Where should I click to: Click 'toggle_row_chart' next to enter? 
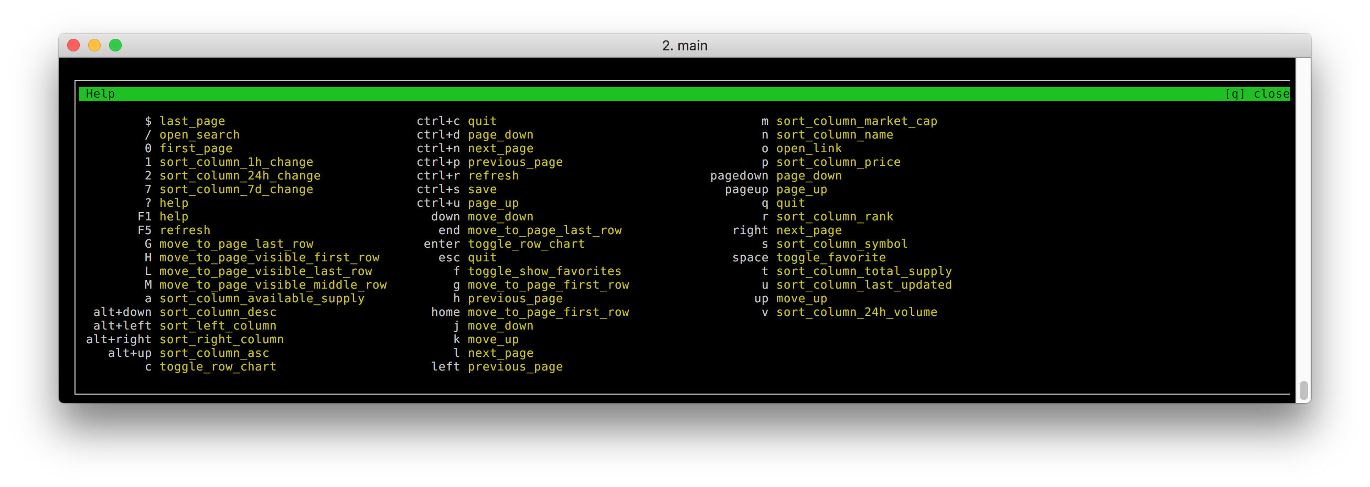527,245
